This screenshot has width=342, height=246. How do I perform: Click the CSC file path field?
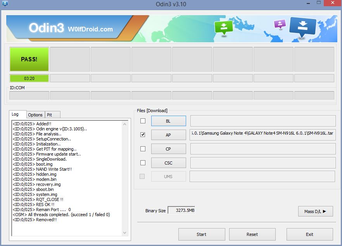coord(263,163)
